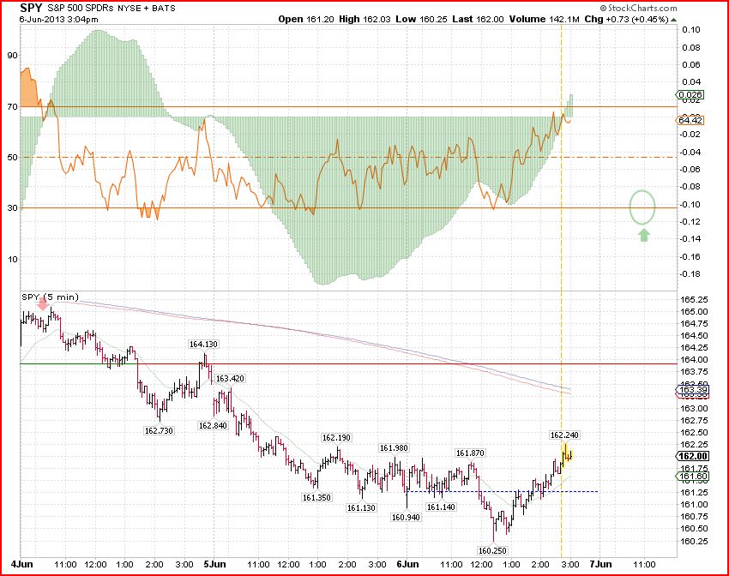729x576 pixels.
Task: Click the green up triangle beside Chg
Action: 673,20
